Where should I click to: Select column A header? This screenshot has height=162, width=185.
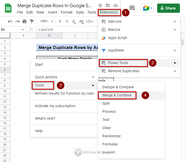pyautogui.click(x=23, y=35)
